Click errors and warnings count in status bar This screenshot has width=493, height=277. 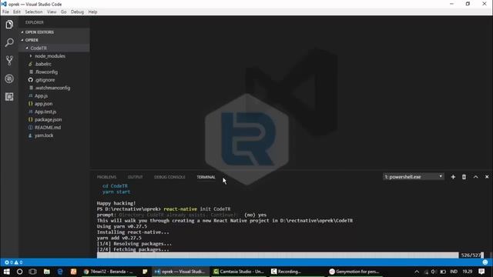pos(14,262)
